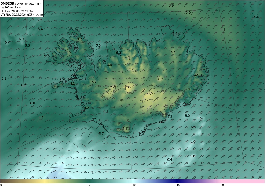Image resolution: width=265 pixels, height=187 pixels.
Task: Click the color scale label '10'
Action: pyautogui.click(x=134, y=185)
